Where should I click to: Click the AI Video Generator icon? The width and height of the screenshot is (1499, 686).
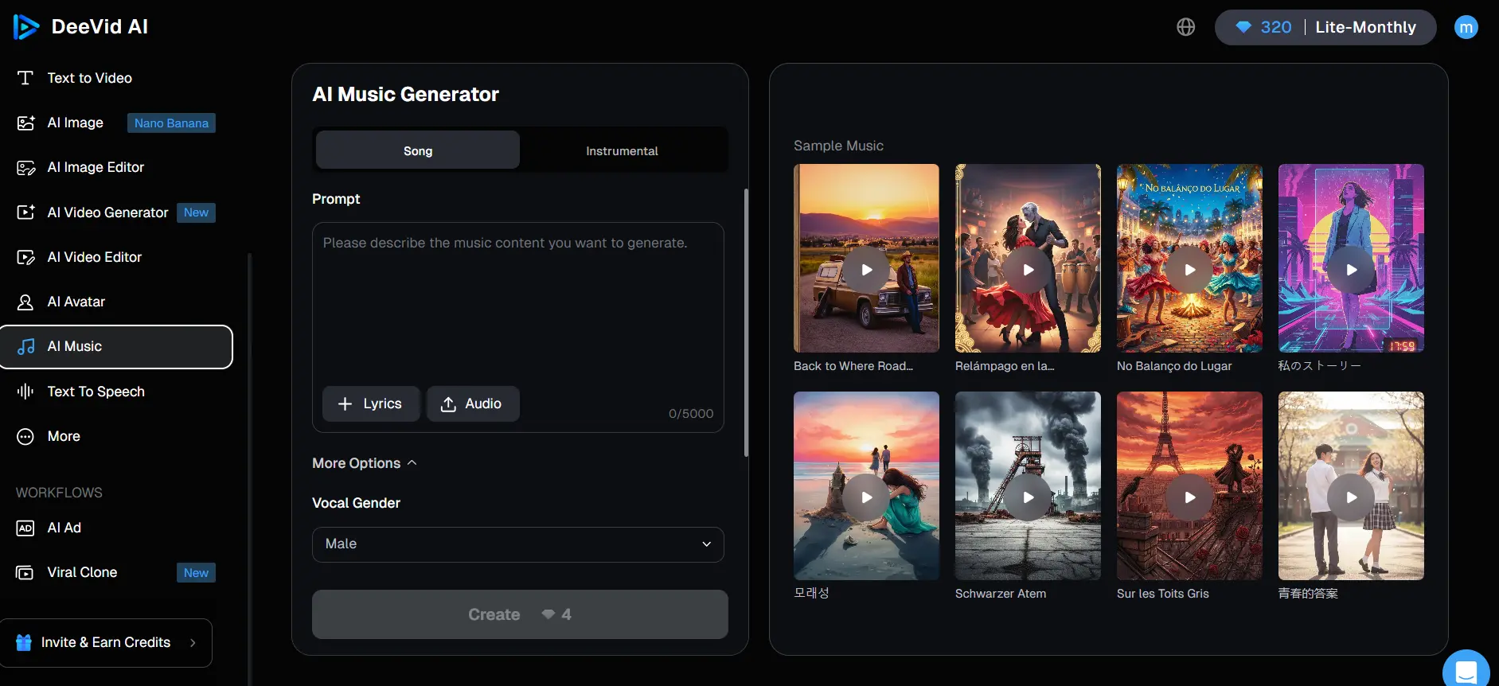coord(25,212)
